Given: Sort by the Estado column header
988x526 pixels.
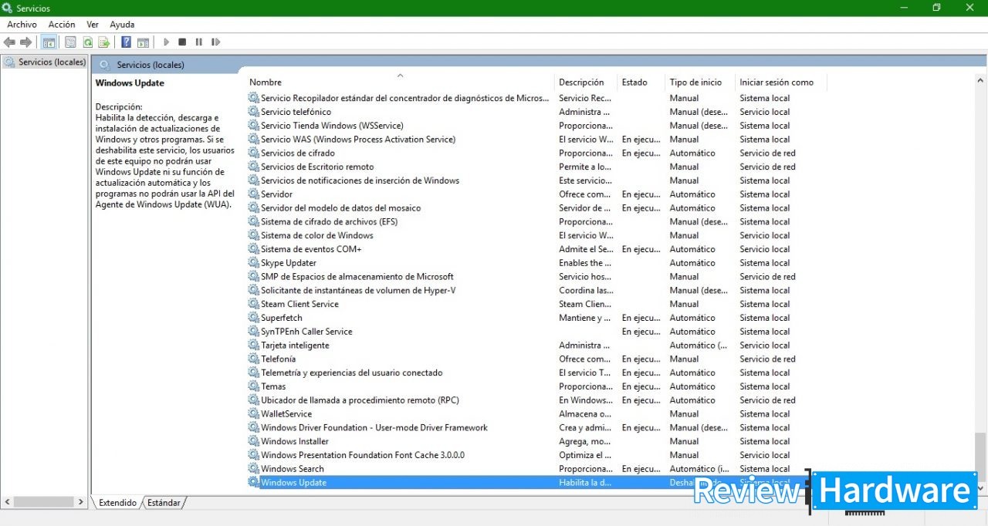Looking at the screenshot, I should (641, 83).
